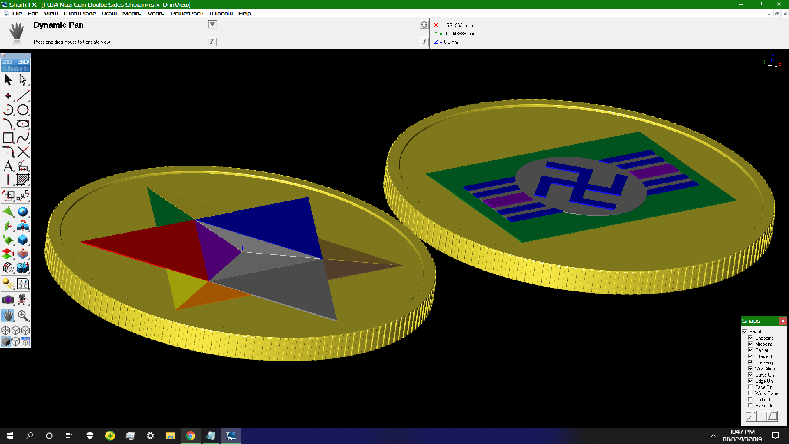Turn on To Grid snapping
Image resolution: width=789 pixels, height=444 pixels.
(750, 400)
